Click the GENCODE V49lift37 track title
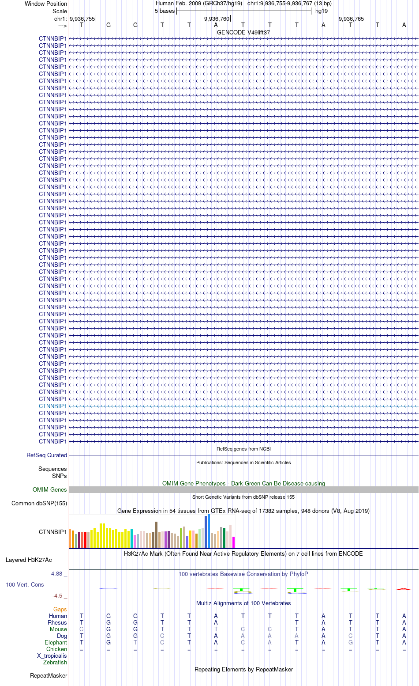The image size is (419, 686). click(x=243, y=33)
